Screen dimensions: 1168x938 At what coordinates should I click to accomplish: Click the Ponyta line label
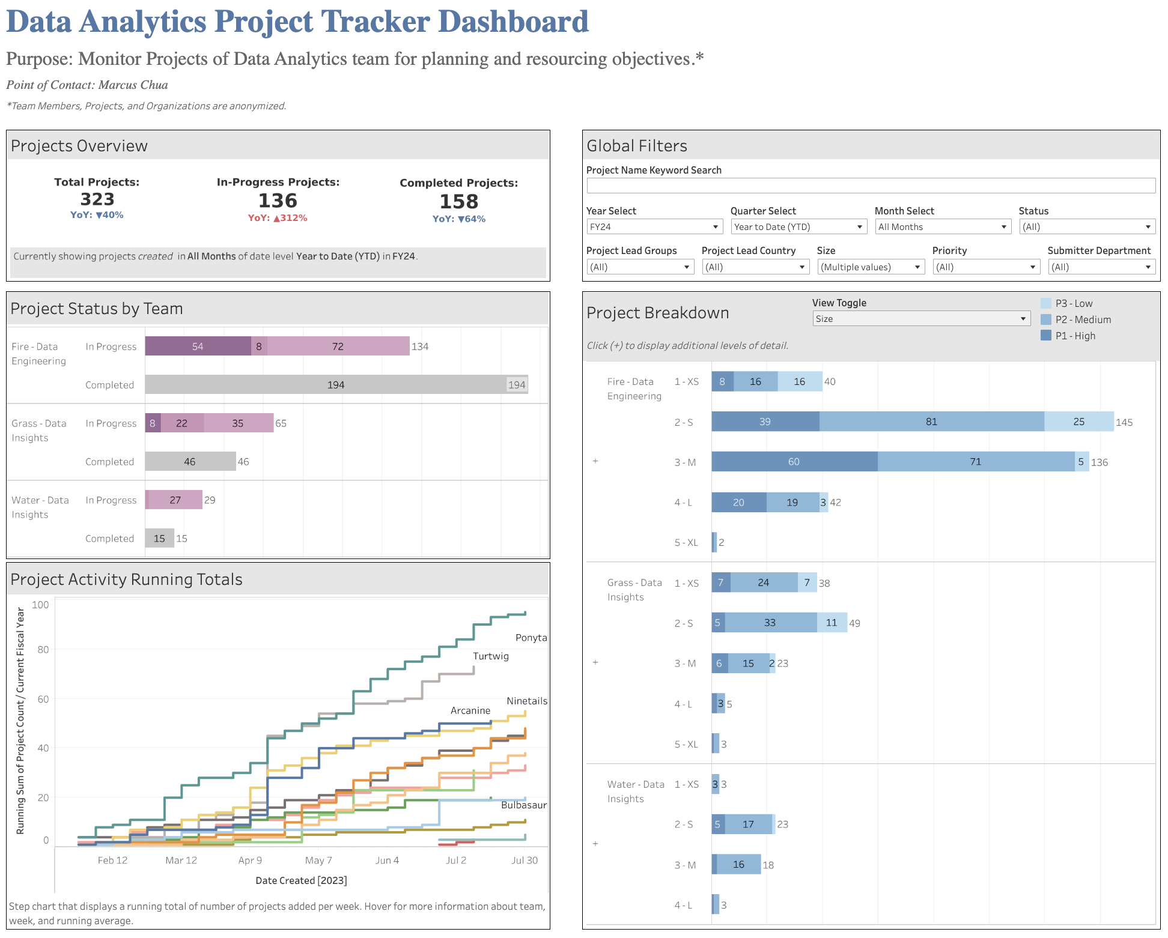point(531,638)
